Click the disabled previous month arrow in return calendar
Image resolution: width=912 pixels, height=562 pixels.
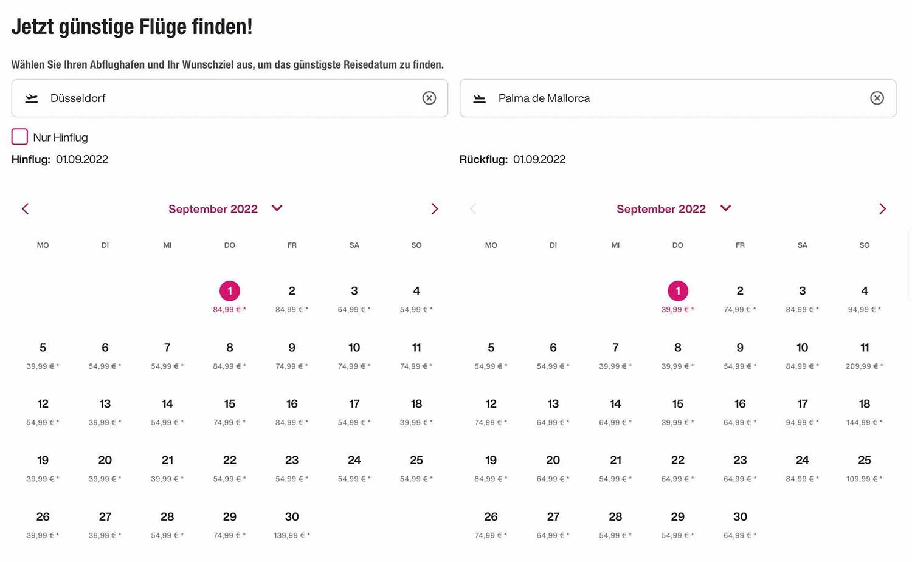click(473, 209)
